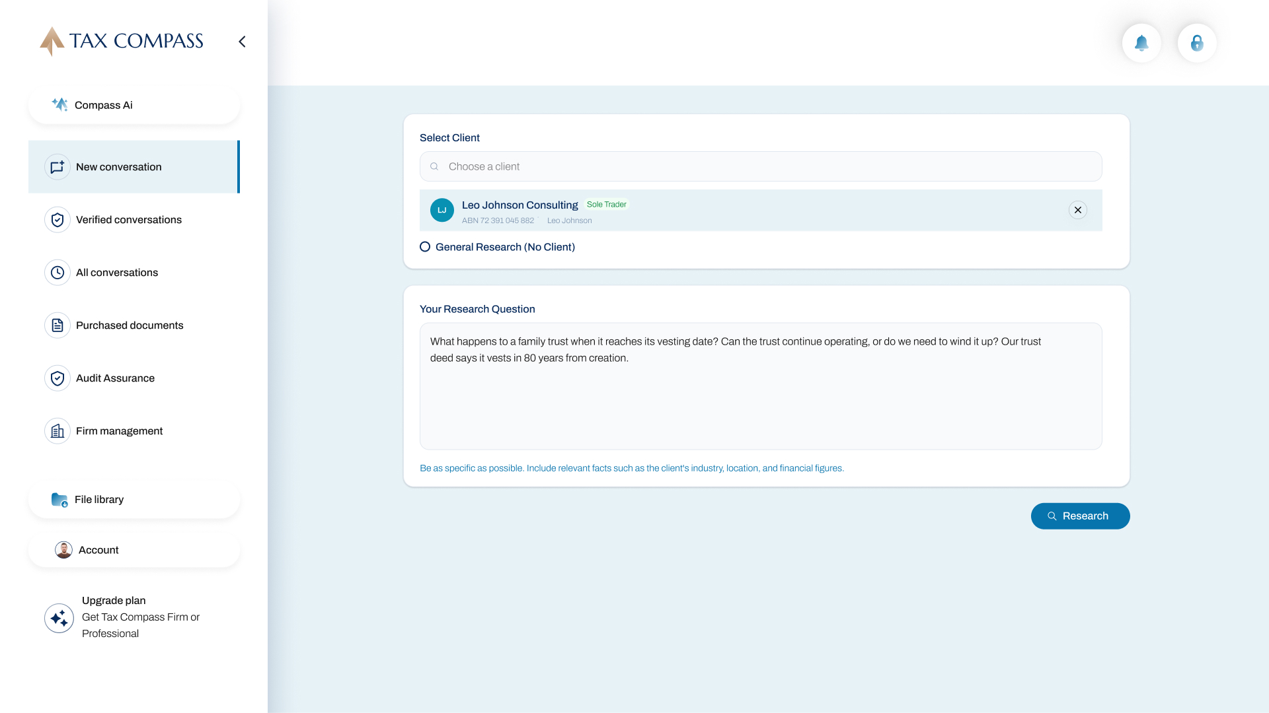This screenshot has width=1269, height=713.
Task: Click the Verified conversations shield icon
Action: (x=58, y=220)
